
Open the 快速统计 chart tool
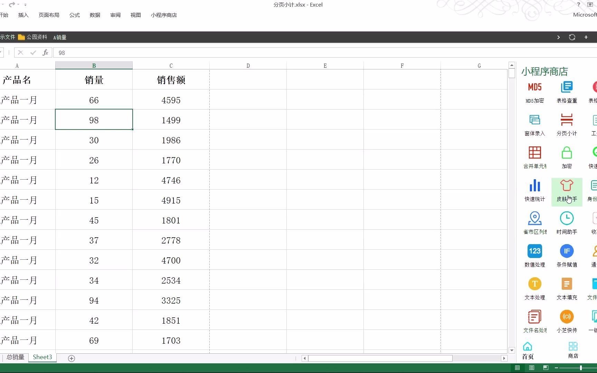click(x=534, y=191)
